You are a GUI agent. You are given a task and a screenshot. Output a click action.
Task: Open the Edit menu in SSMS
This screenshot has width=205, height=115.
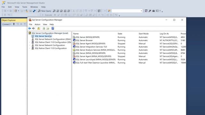pyautogui.click(x=10, y=7)
